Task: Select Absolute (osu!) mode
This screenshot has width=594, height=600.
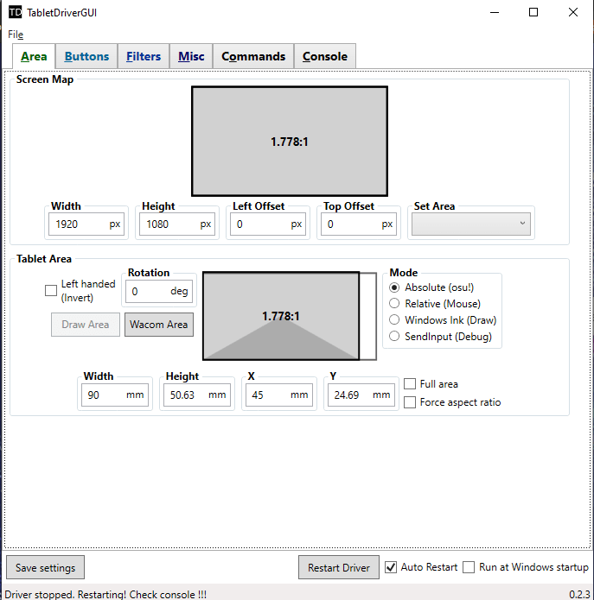Action: coord(394,287)
